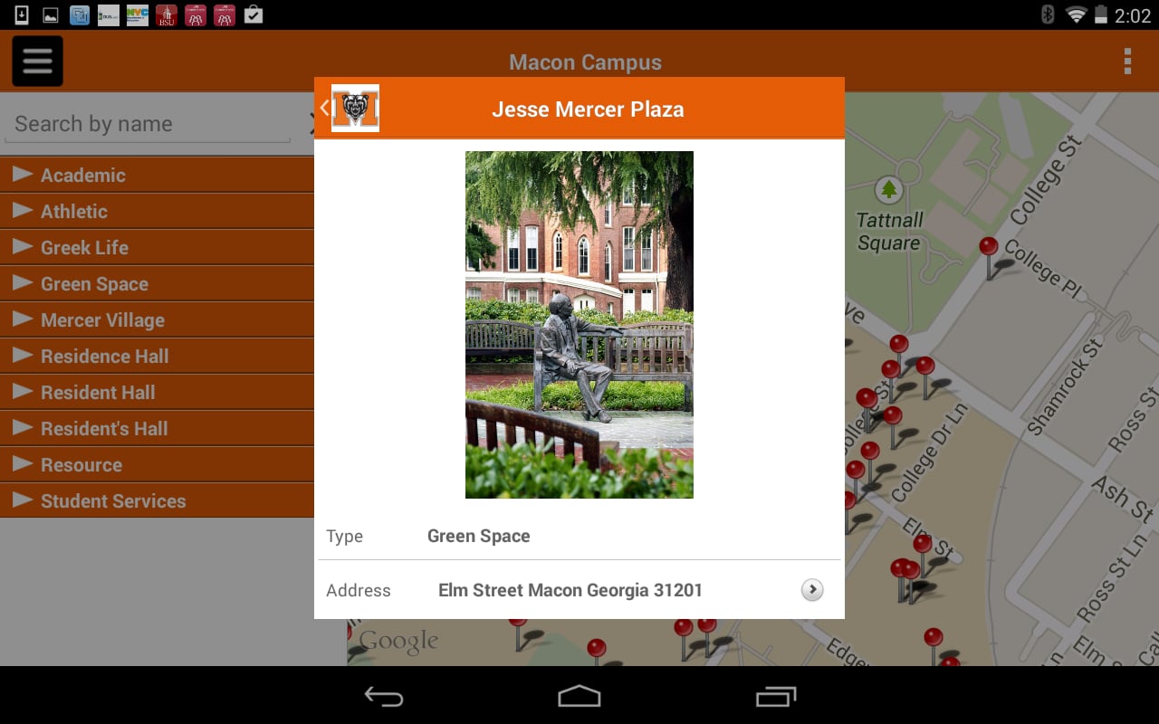Select the map pin near College Pl
Image resolution: width=1159 pixels, height=724 pixels.
tap(989, 256)
